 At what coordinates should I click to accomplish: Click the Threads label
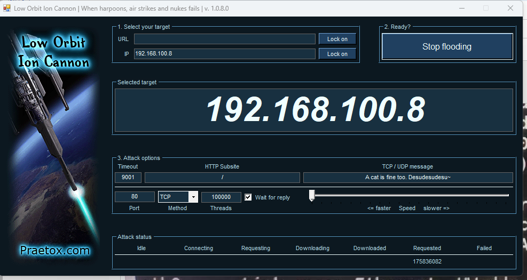point(221,208)
